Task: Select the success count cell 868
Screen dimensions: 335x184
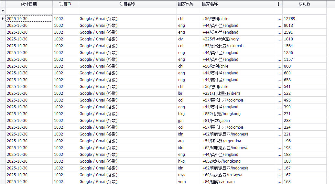Action: point(304,66)
